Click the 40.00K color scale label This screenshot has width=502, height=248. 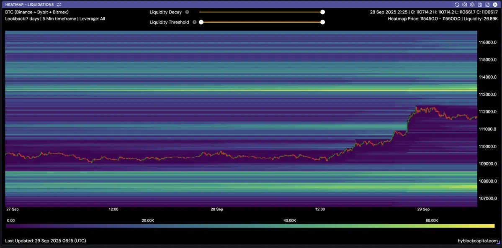pyautogui.click(x=290, y=220)
